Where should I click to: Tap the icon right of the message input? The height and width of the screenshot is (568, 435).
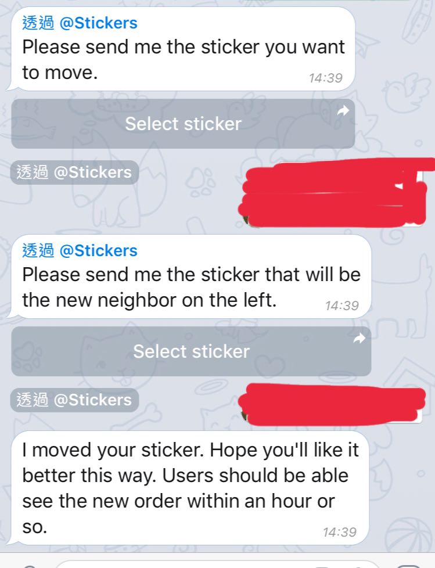click(409, 566)
